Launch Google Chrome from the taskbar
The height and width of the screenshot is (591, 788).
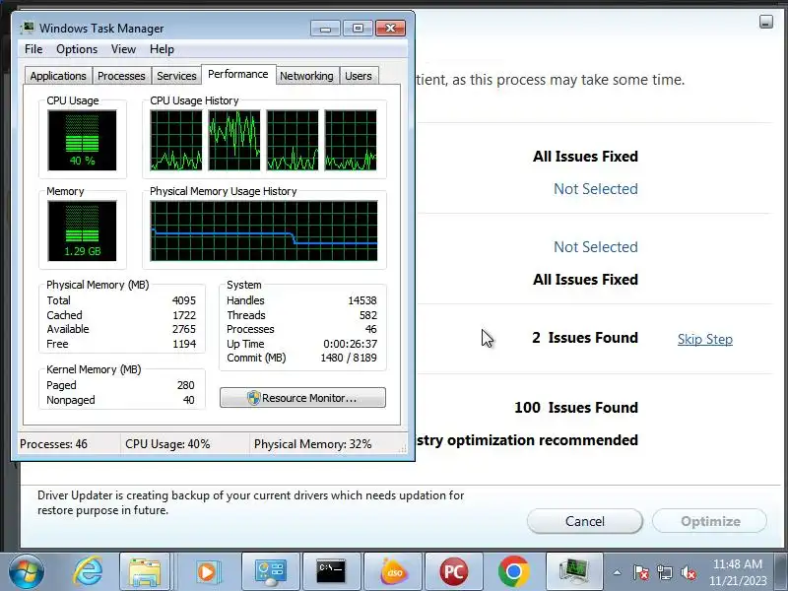click(513, 571)
